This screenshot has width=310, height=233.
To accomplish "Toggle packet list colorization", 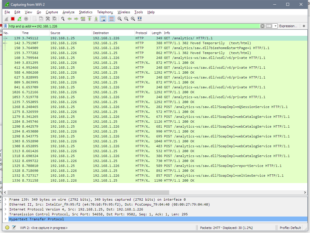I will point(111,19).
